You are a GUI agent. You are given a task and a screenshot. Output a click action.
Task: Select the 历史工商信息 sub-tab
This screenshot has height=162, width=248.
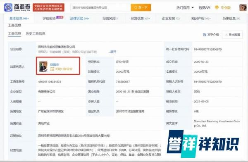36,33
